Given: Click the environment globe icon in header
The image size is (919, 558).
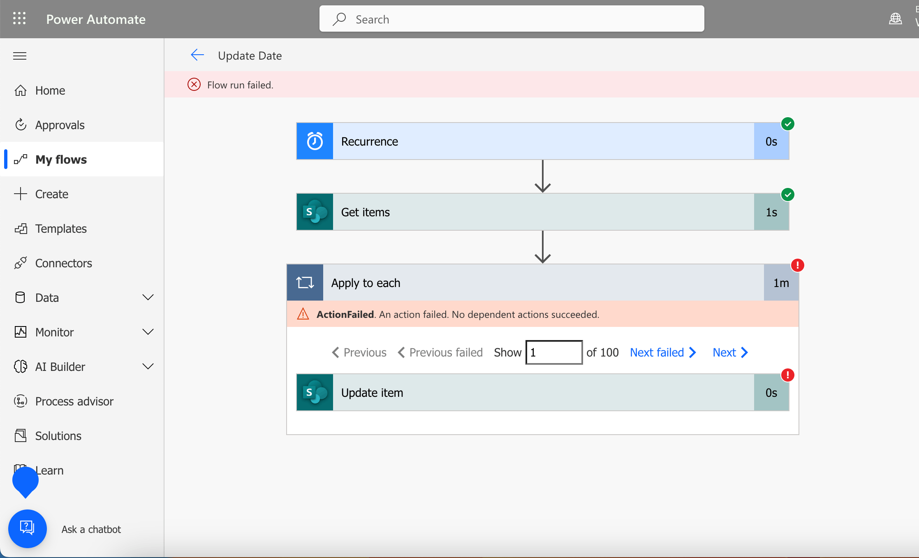Looking at the screenshot, I should click(895, 19).
